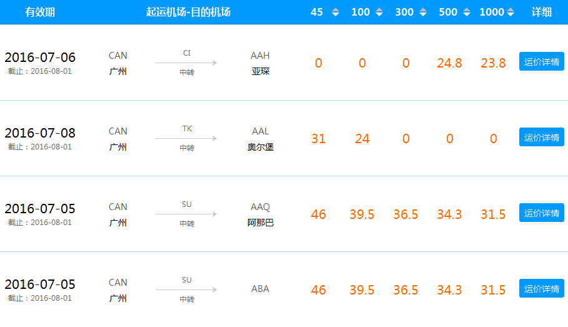Open 运价详情 for the AAL route

[542, 137]
